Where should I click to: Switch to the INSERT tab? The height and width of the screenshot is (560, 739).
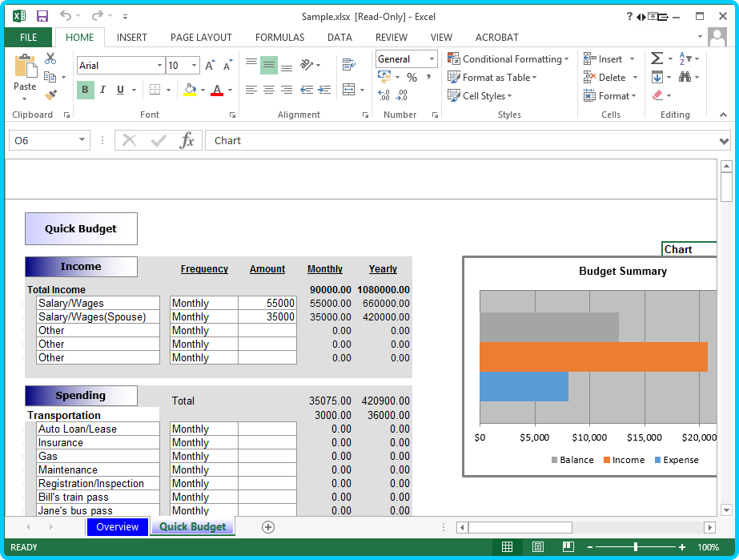(132, 38)
